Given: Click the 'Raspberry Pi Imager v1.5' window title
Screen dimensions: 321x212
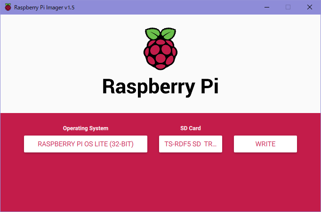Looking at the screenshot, I should tap(44, 8).
